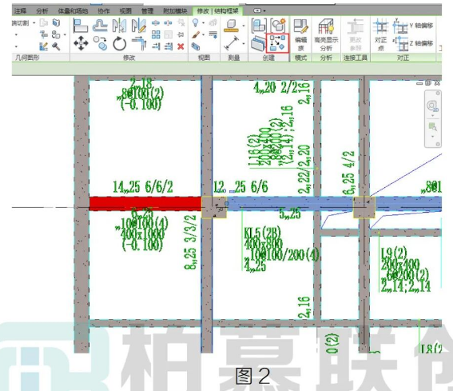The width and height of the screenshot is (453, 391).
Task: Open Override Graphics dropdown arrow
Action: click(x=204, y=35)
